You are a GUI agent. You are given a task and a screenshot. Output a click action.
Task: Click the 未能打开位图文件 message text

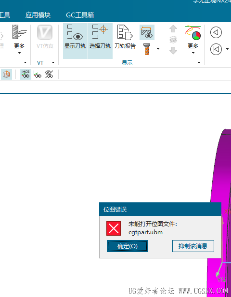[x=153, y=224]
